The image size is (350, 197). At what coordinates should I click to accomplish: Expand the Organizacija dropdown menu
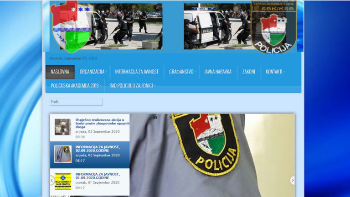(93, 72)
